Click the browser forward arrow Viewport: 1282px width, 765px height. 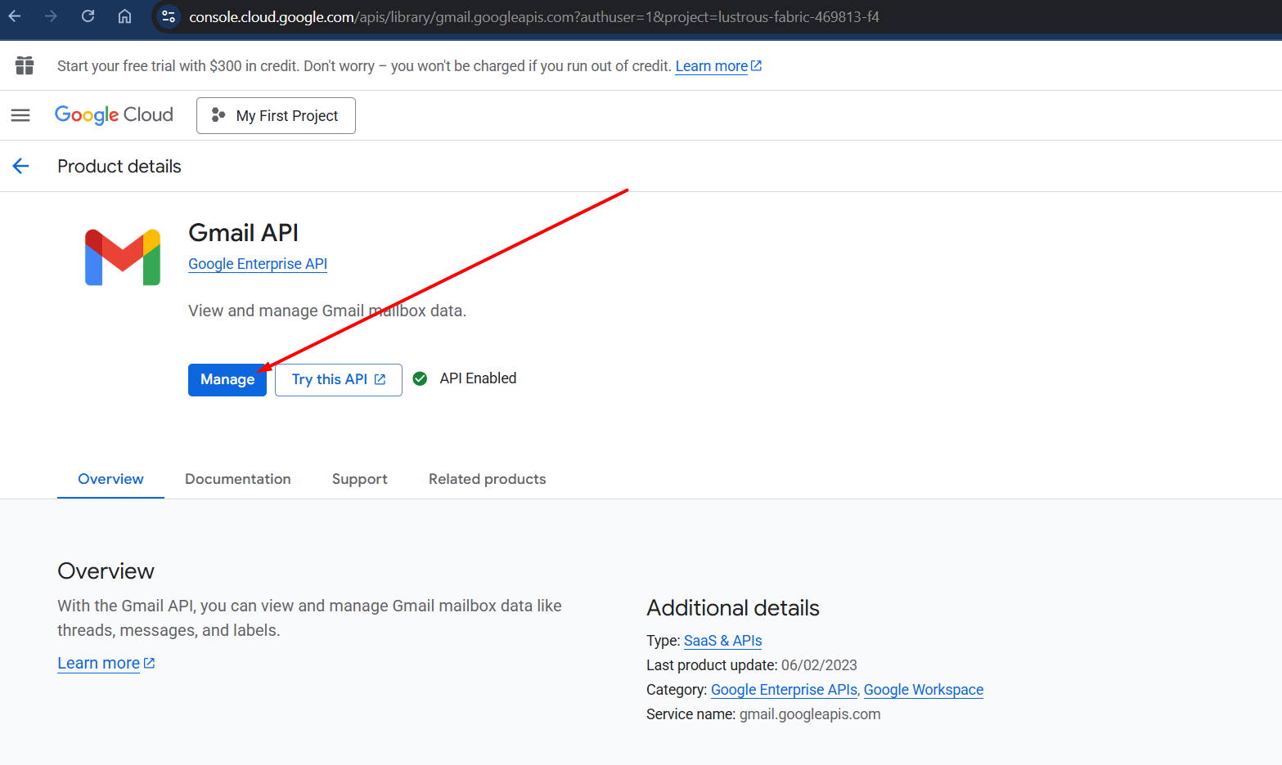51,16
